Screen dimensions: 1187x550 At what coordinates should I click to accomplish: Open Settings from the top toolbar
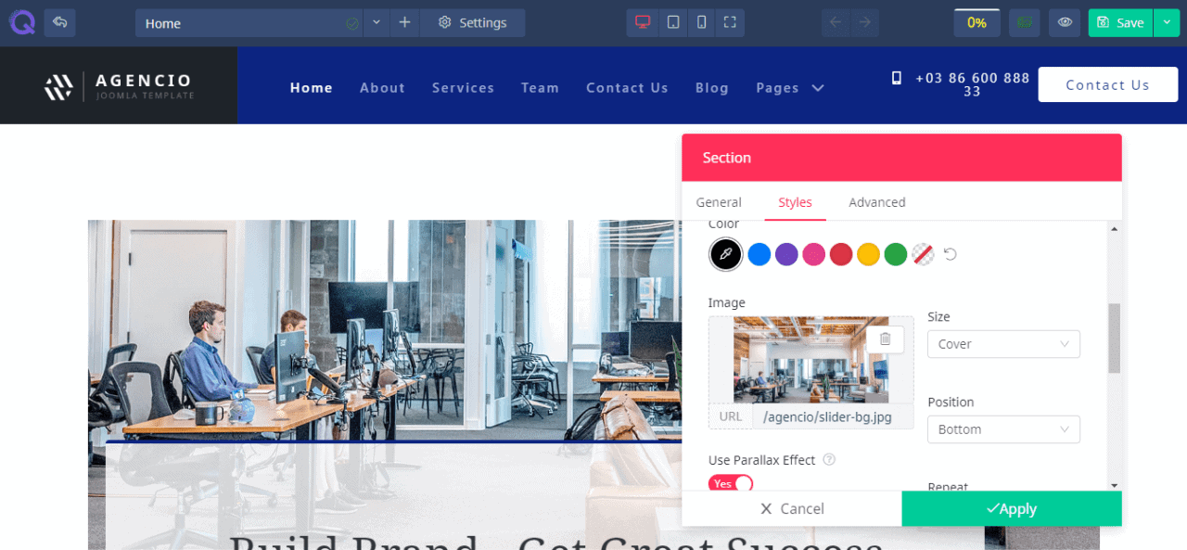[x=473, y=22]
